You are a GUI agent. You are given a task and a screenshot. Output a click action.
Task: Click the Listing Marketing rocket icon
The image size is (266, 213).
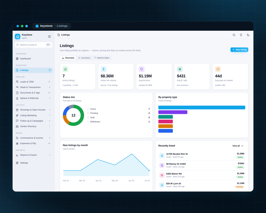coord(17,115)
